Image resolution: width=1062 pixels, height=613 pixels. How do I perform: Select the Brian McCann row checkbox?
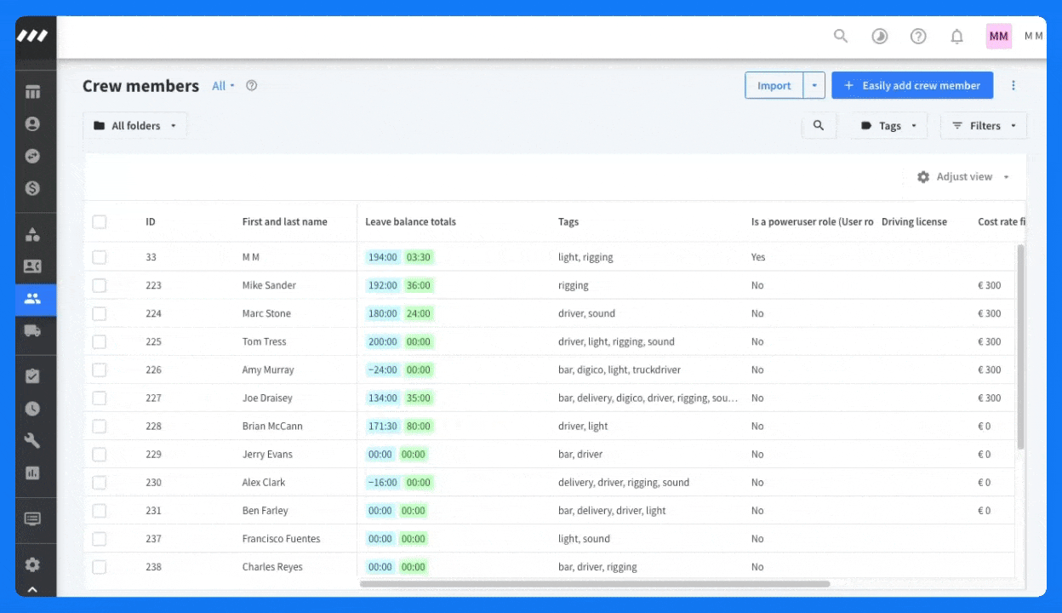(x=100, y=426)
